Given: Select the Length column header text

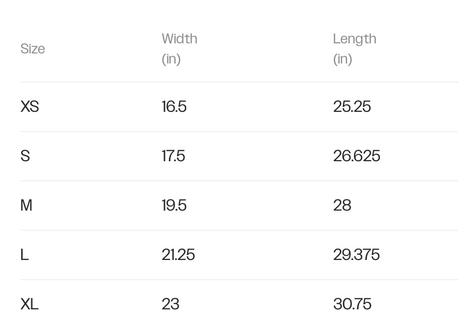Looking at the screenshot, I should 354,39.
